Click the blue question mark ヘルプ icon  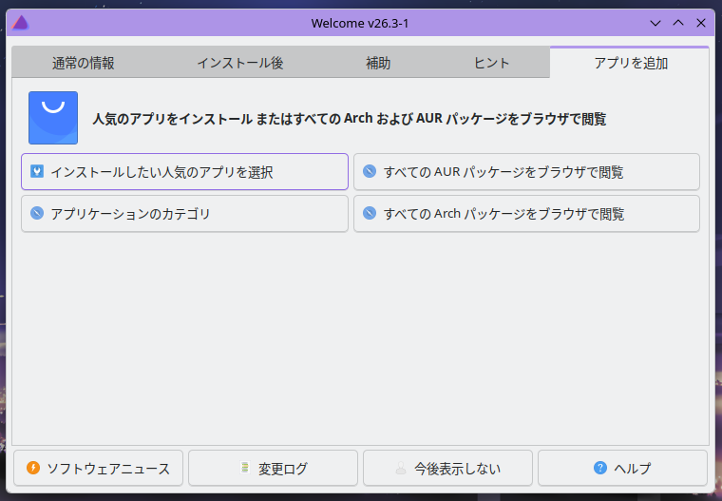[x=600, y=468]
